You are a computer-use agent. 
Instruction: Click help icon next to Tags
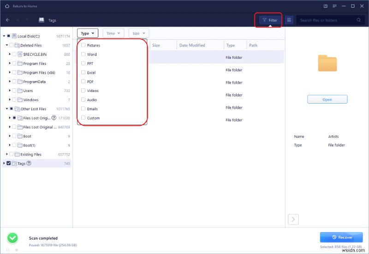[29, 163]
